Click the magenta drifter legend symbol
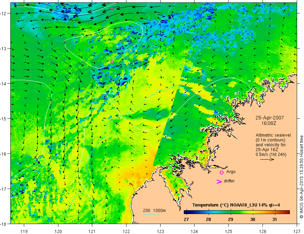The width and height of the screenshot is (304, 234). coord(219,181)
